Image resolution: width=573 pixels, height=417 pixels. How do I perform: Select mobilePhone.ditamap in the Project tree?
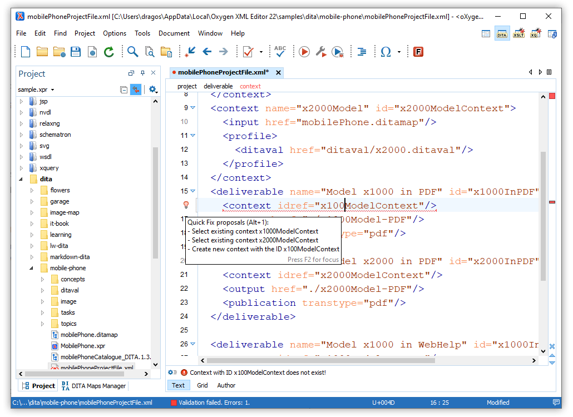pyautogui.click(x=89, y=335)
